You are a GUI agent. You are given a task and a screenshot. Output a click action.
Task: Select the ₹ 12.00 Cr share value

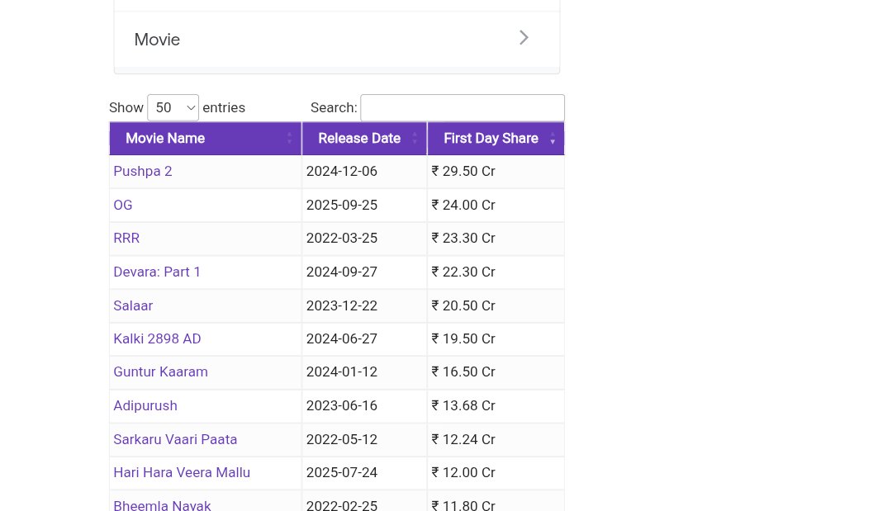pyautogui.click(x=463, y=472)
